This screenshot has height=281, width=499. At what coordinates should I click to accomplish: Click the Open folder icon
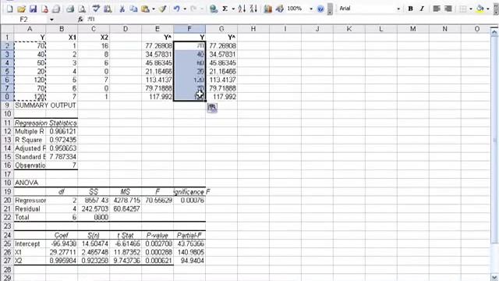coord(21,9)
